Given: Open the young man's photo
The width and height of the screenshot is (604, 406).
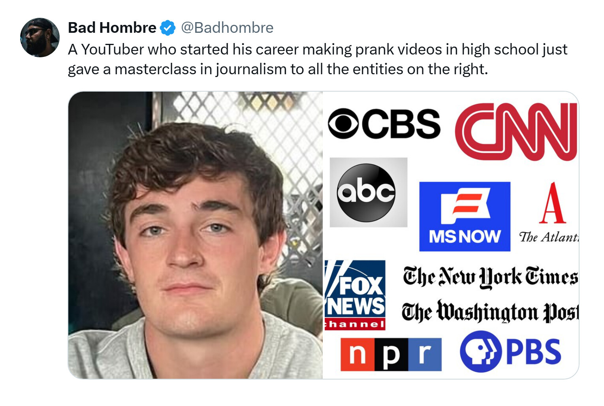Looking at the screenshot, I should click(196, 235).
